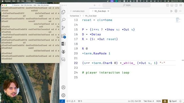Click line number 15 in the gutter
The height and width of the screenshot is (103, 184).
[76, 29]
